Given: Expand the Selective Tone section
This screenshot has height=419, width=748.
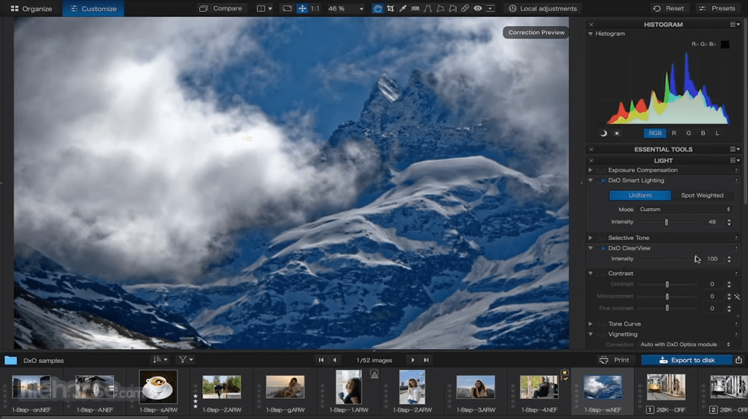Looking at the screenshot, I should [590, 238].
